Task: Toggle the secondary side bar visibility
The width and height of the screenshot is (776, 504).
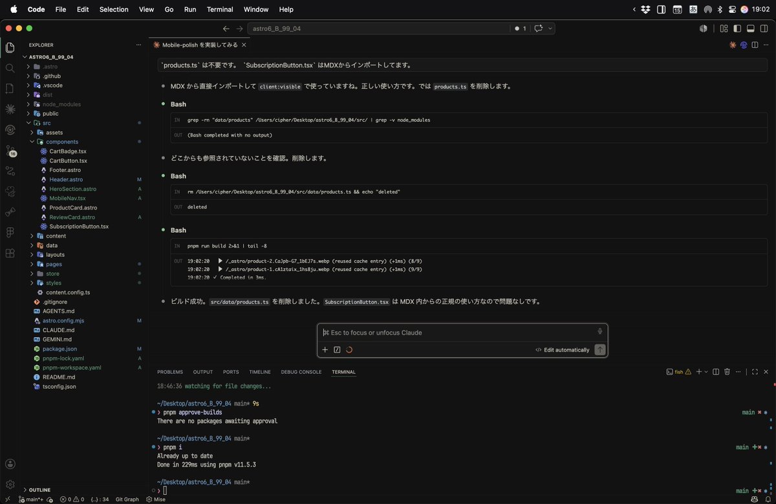Action: click(764, 28)
